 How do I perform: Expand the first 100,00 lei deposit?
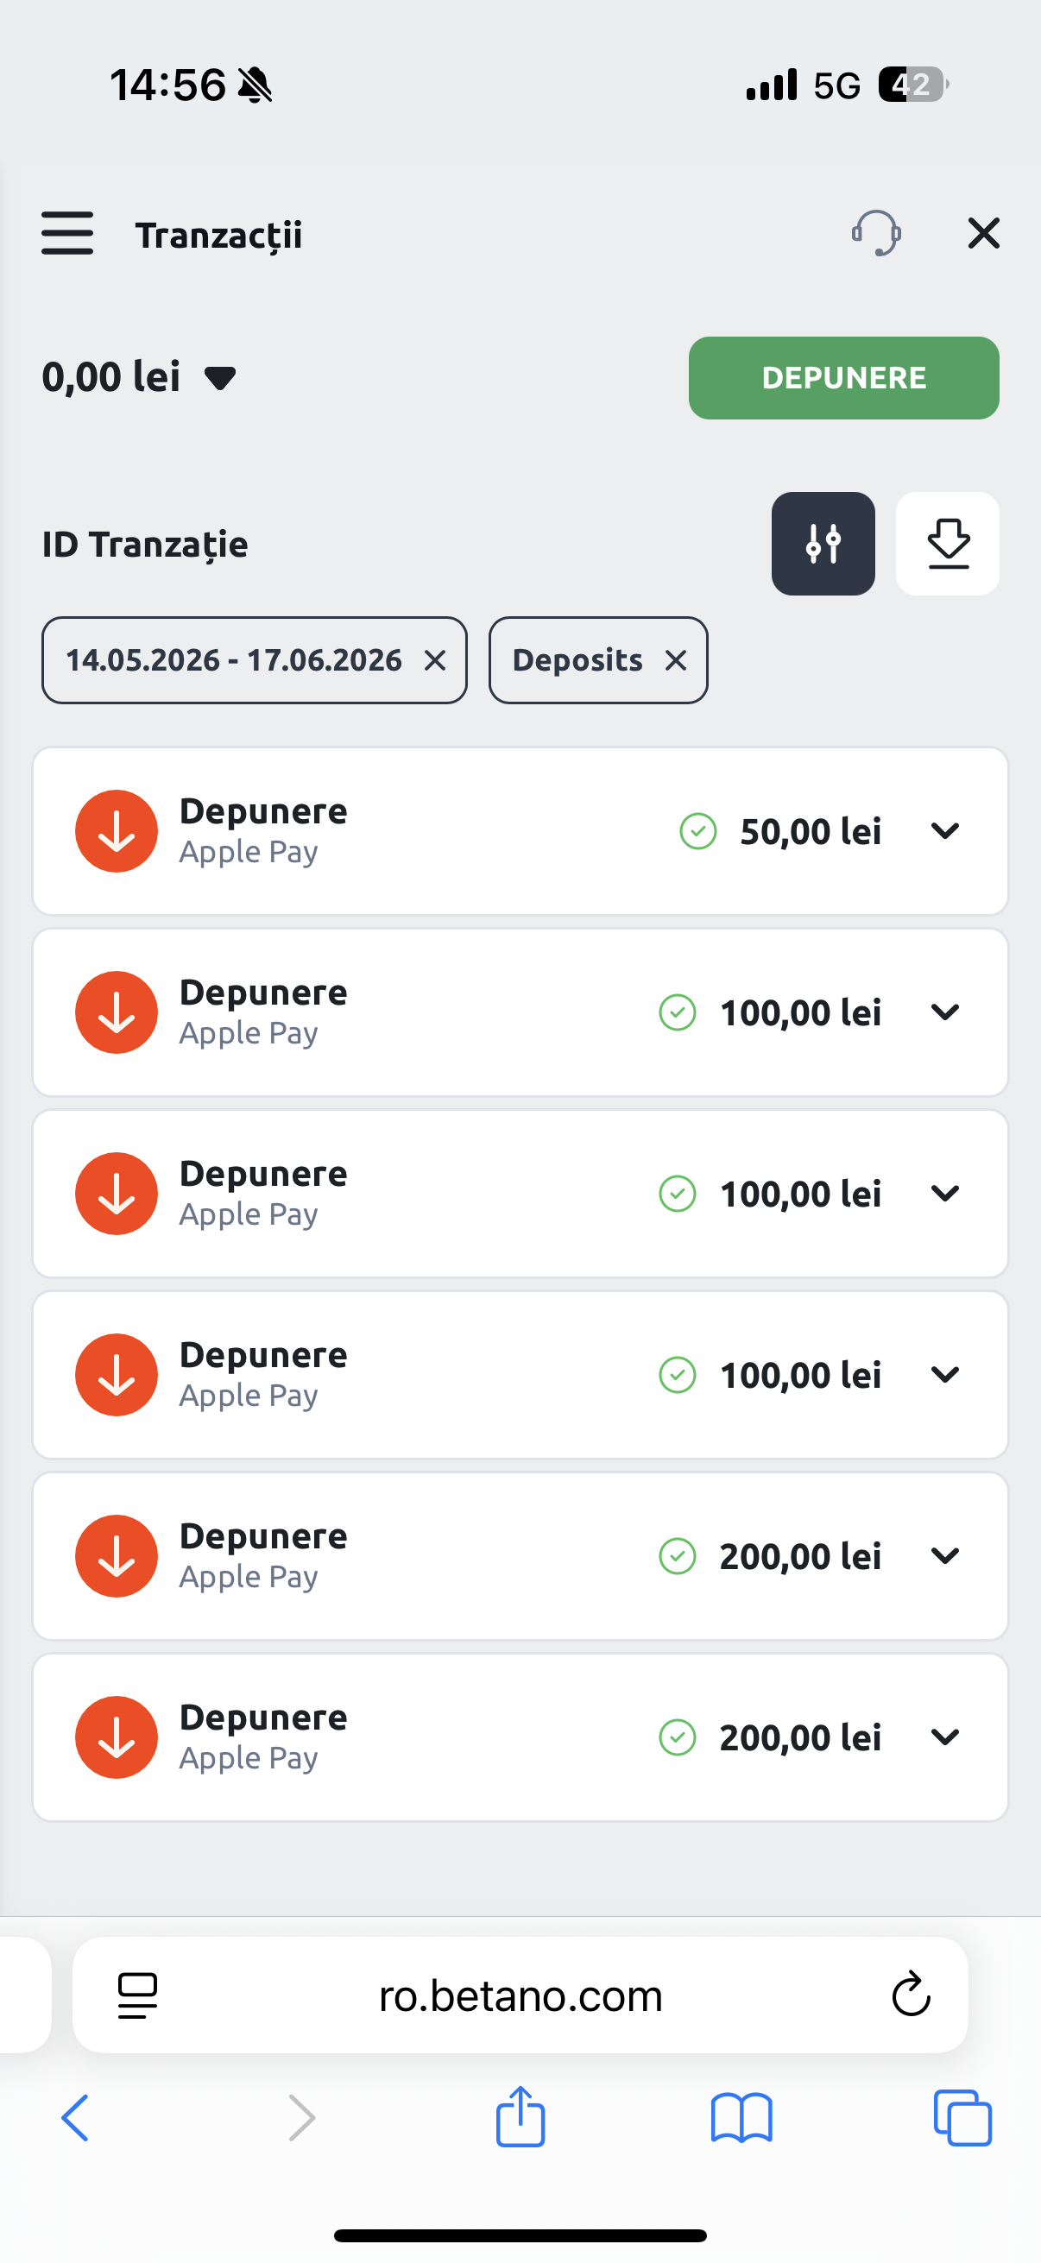click(x=944, y=1012)
